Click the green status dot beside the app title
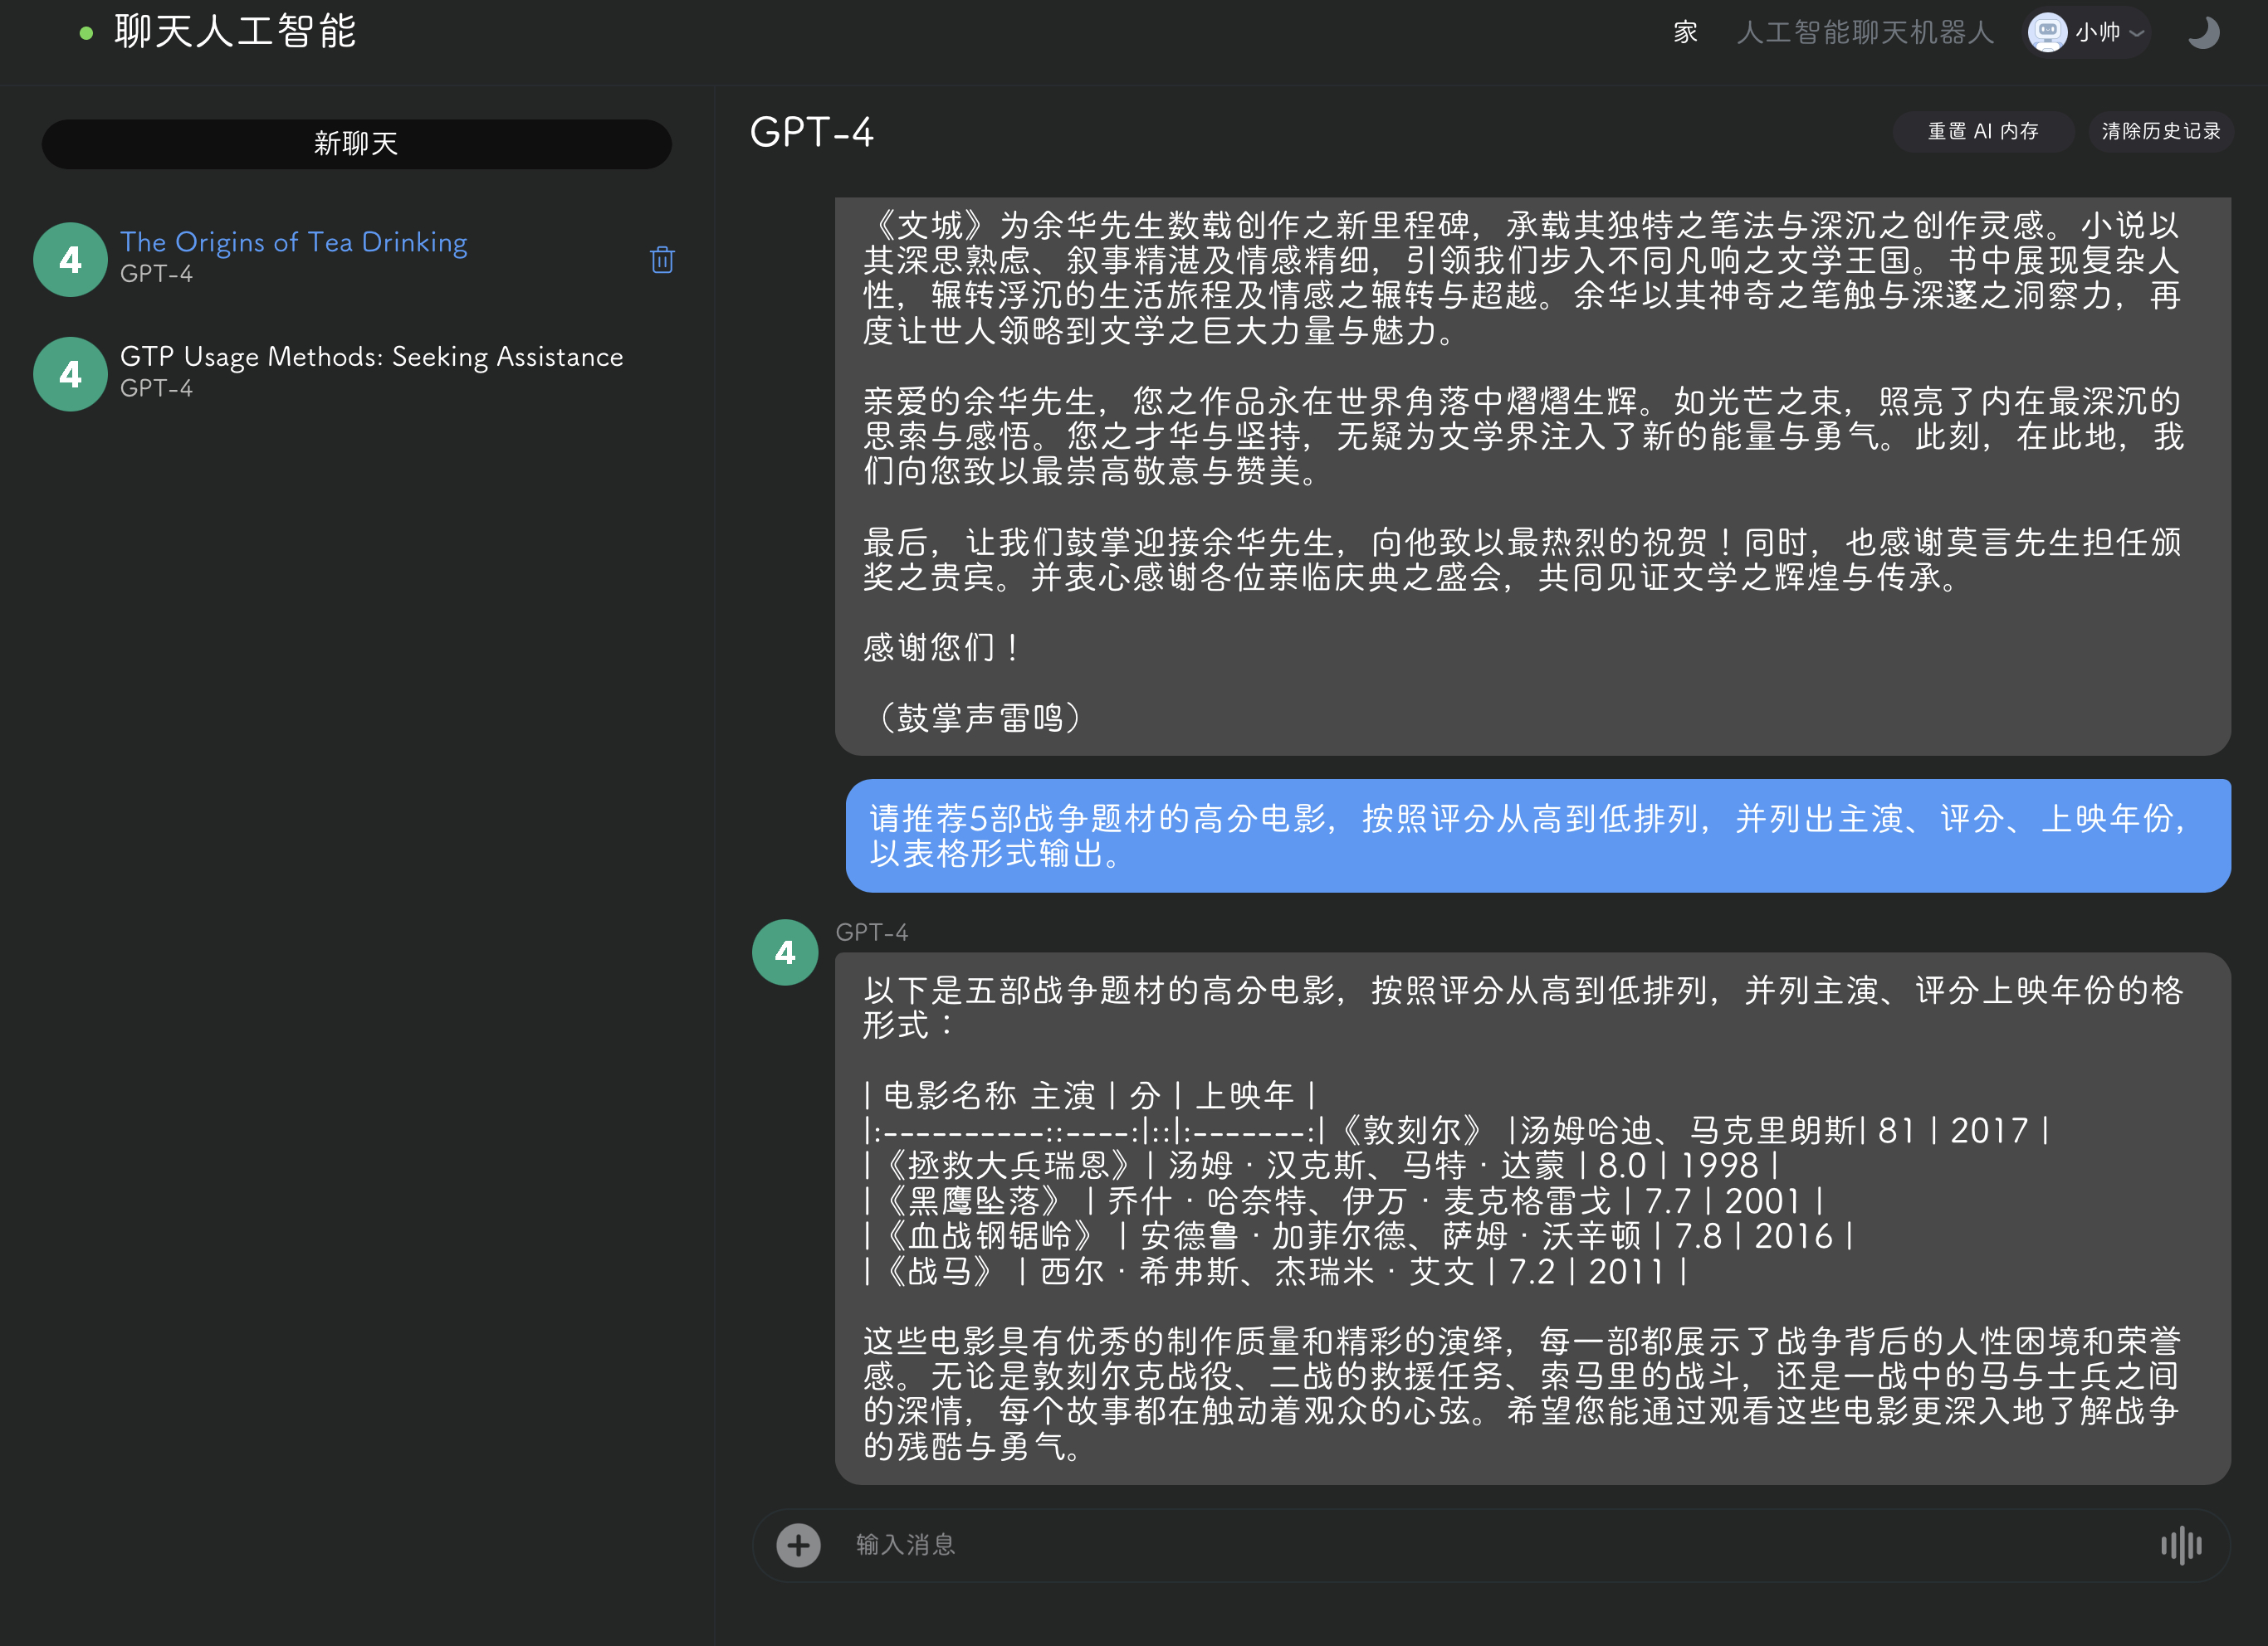 point(86,33)
